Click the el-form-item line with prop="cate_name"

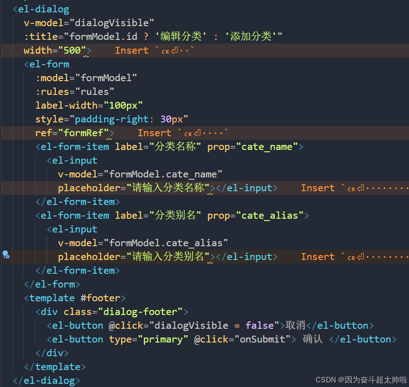[170, 147]
